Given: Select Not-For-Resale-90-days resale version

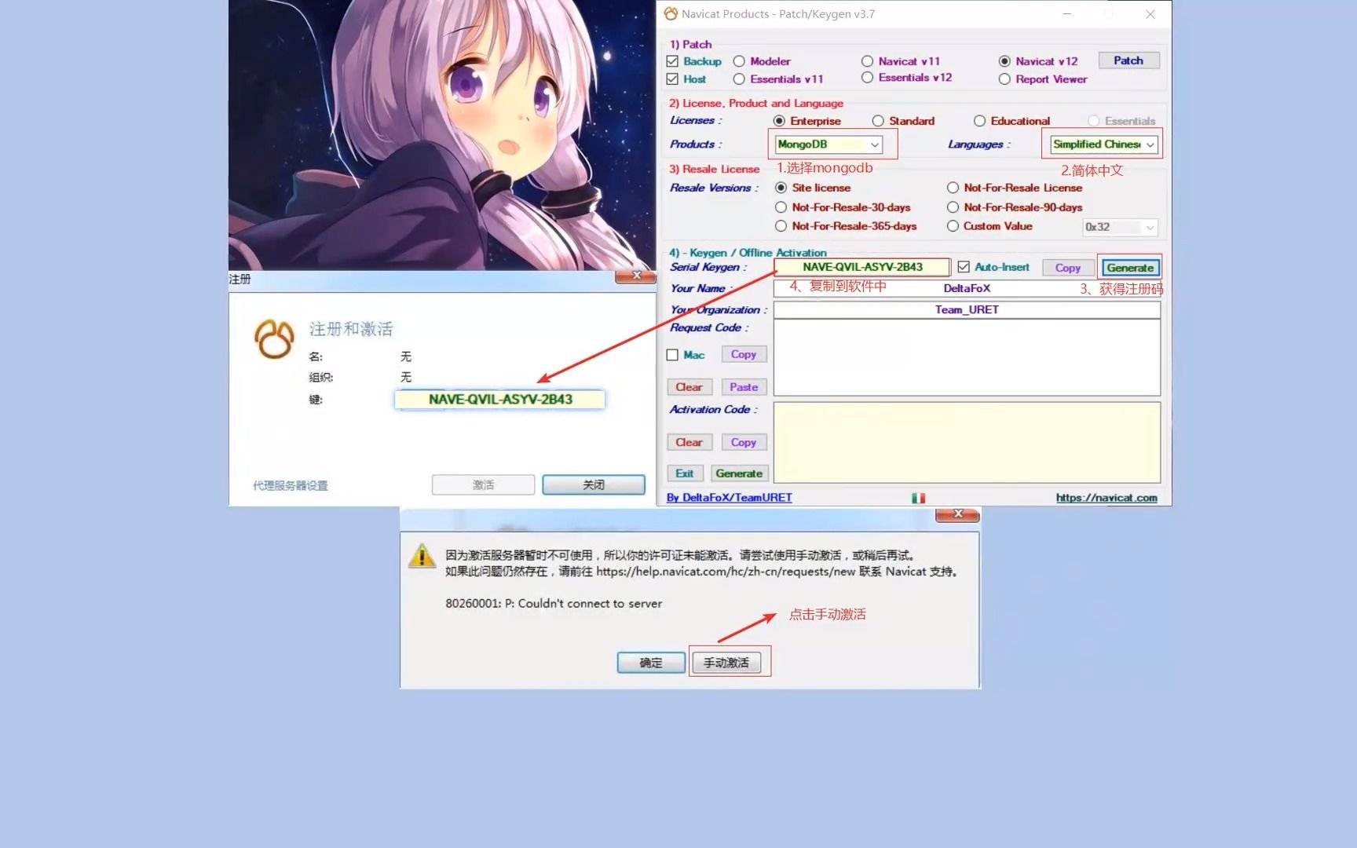Looking at the screenshot, I should (953, 207).
